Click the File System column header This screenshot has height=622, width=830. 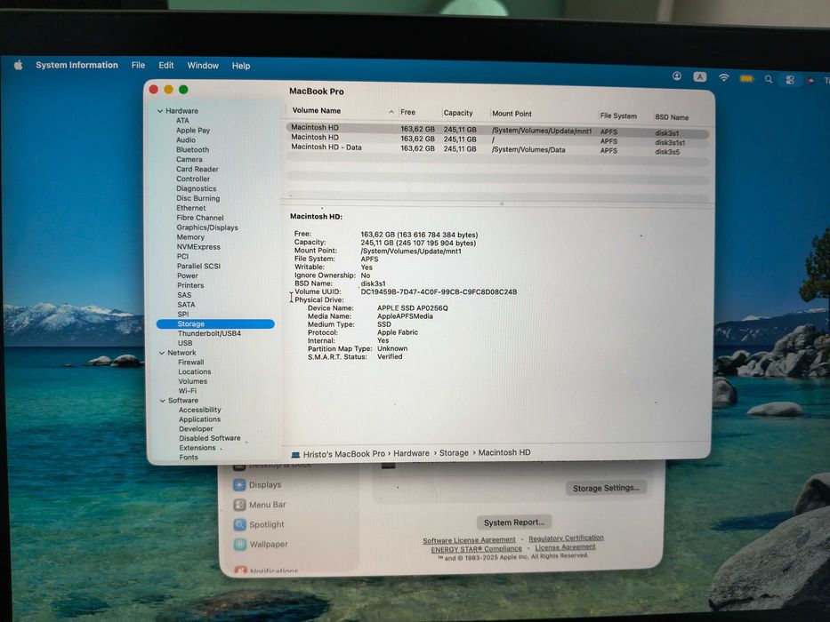618,116
